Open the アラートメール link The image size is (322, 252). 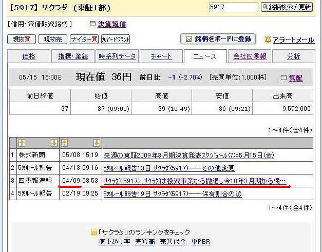(293, 40)
